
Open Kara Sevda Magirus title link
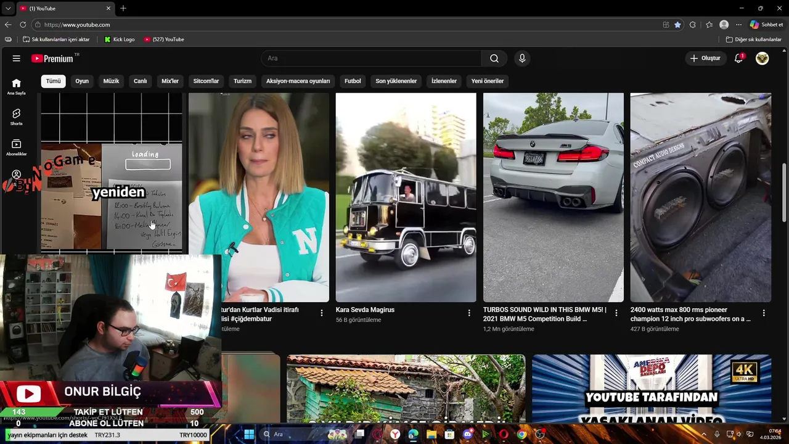(x=365, y=310)
